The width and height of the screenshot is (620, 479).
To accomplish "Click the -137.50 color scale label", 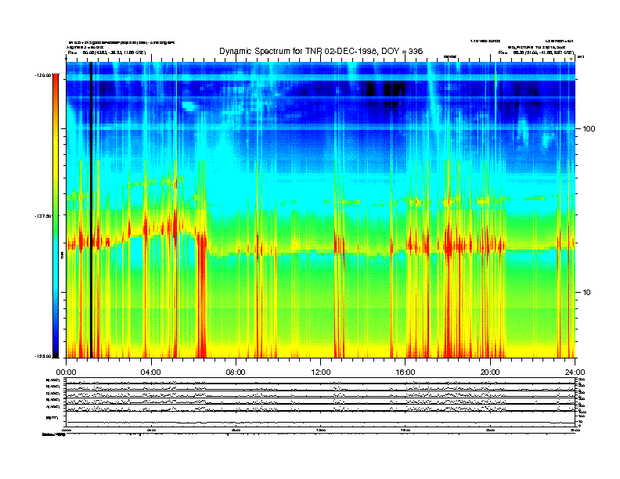I will click(43, 216).
